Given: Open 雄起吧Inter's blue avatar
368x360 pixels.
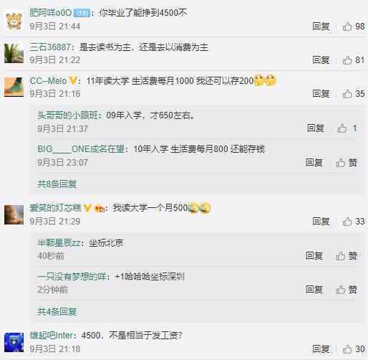Looking at the screenshot, I should pyautogui.click(x=14, y=342).
